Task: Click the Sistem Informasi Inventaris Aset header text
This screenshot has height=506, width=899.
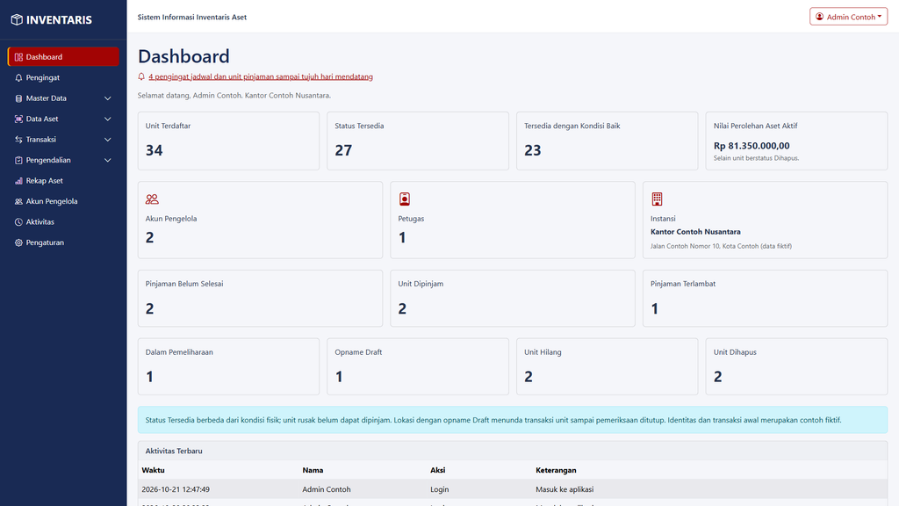Action: pos(192,17)
